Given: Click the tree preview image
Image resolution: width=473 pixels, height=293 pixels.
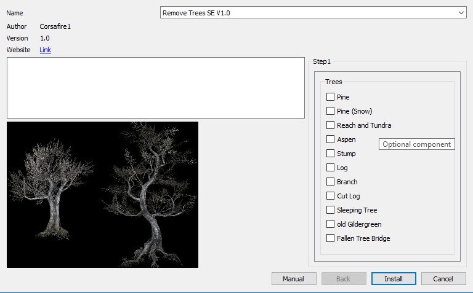Looking at the screenshot, I should (x=102, y=194).
